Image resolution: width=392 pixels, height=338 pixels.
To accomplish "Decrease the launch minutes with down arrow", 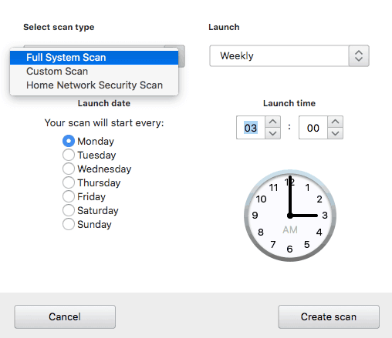I will 335,133.
